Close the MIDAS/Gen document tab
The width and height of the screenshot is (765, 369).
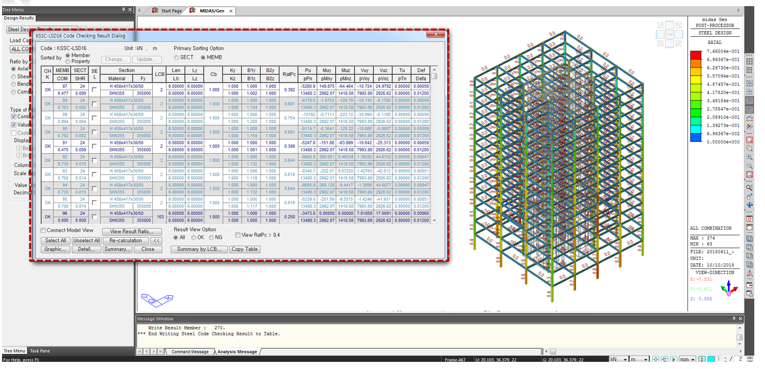tap(231, 11)
